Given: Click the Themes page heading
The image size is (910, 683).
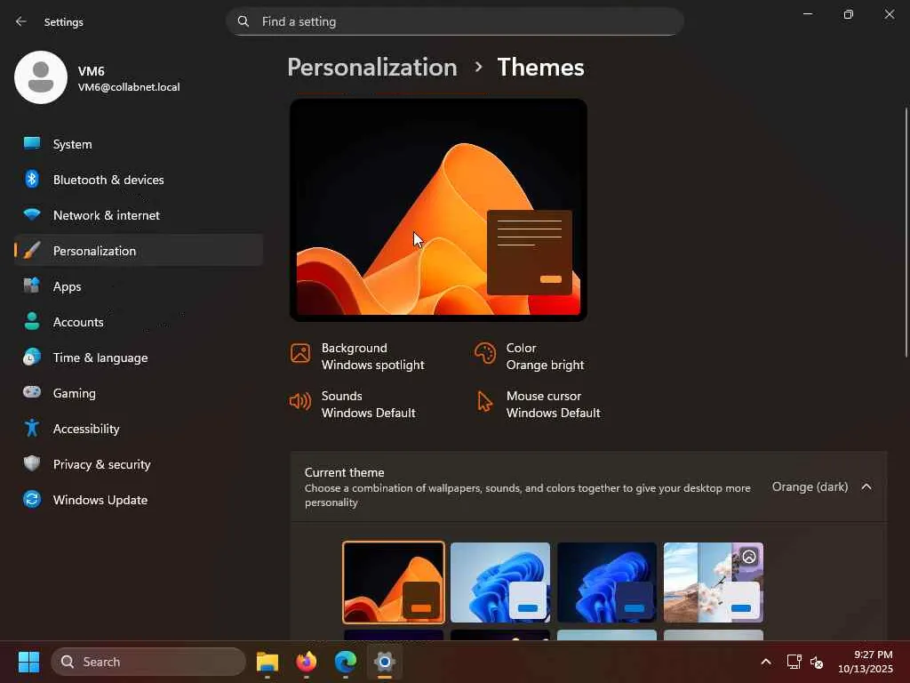Looking at the screenshot, I should (x=541, y=68).
